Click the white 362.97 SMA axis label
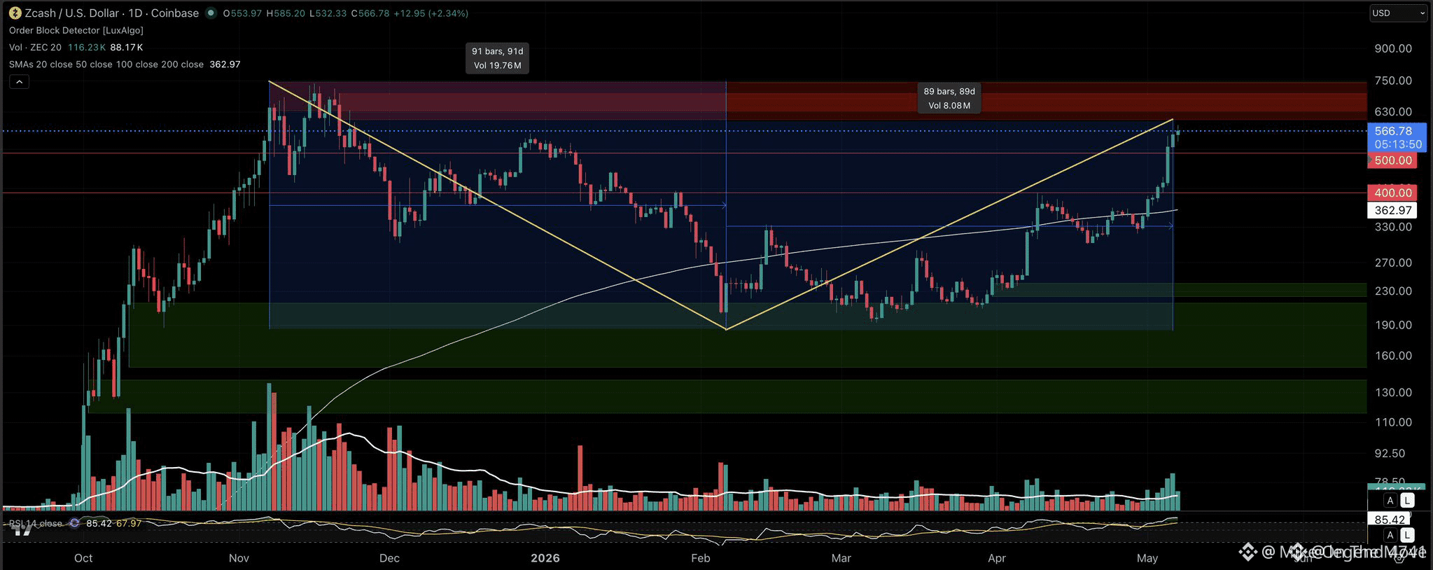This screenshot has width=1433, height=570. tap(1392, 210)
